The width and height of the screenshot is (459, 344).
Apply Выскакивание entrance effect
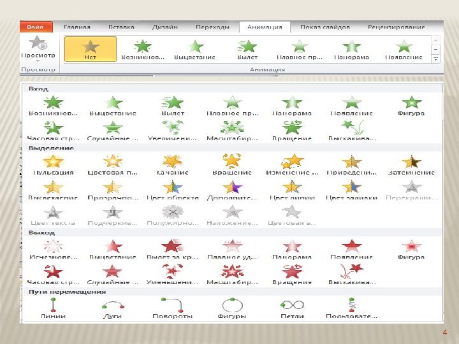point(352,131)
